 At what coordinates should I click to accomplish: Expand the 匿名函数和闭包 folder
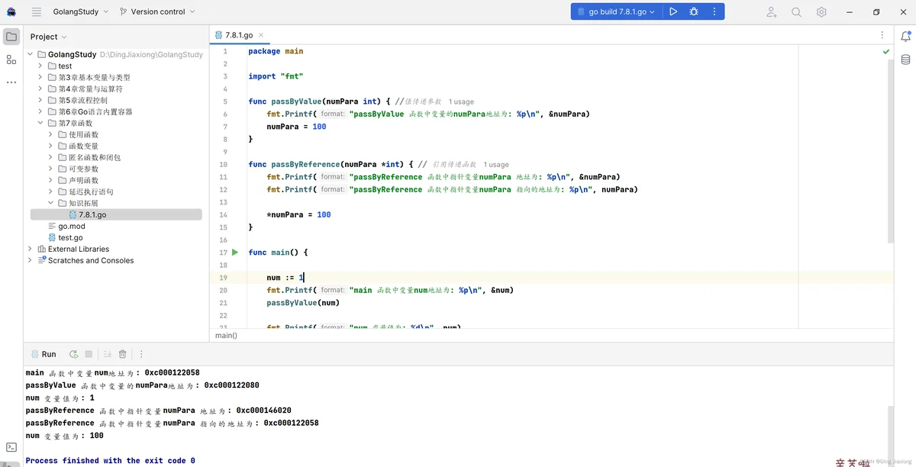click(51, 157)
